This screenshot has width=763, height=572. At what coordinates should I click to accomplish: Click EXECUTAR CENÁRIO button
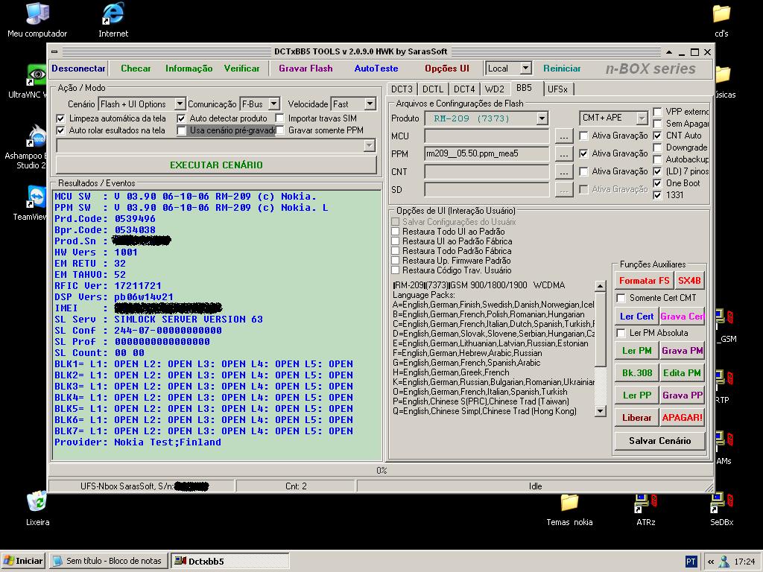click(x=216, y=165)
